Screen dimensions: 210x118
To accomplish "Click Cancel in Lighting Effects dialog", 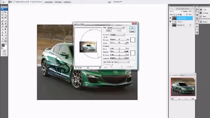I will [x=132, y=31].
